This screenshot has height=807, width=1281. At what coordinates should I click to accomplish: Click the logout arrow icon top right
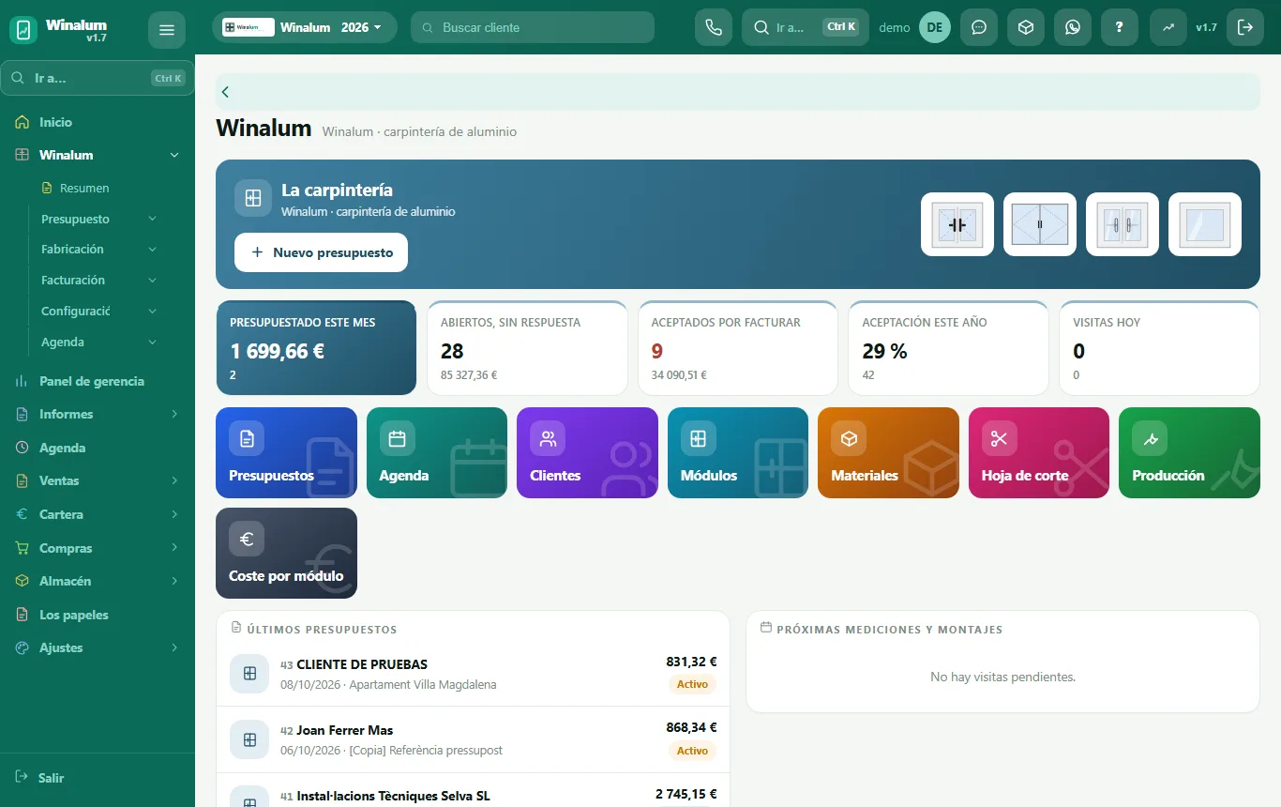pyautogui.click(x=1244, y=27)
